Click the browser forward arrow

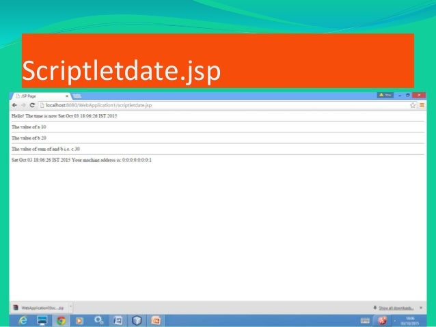23,105
